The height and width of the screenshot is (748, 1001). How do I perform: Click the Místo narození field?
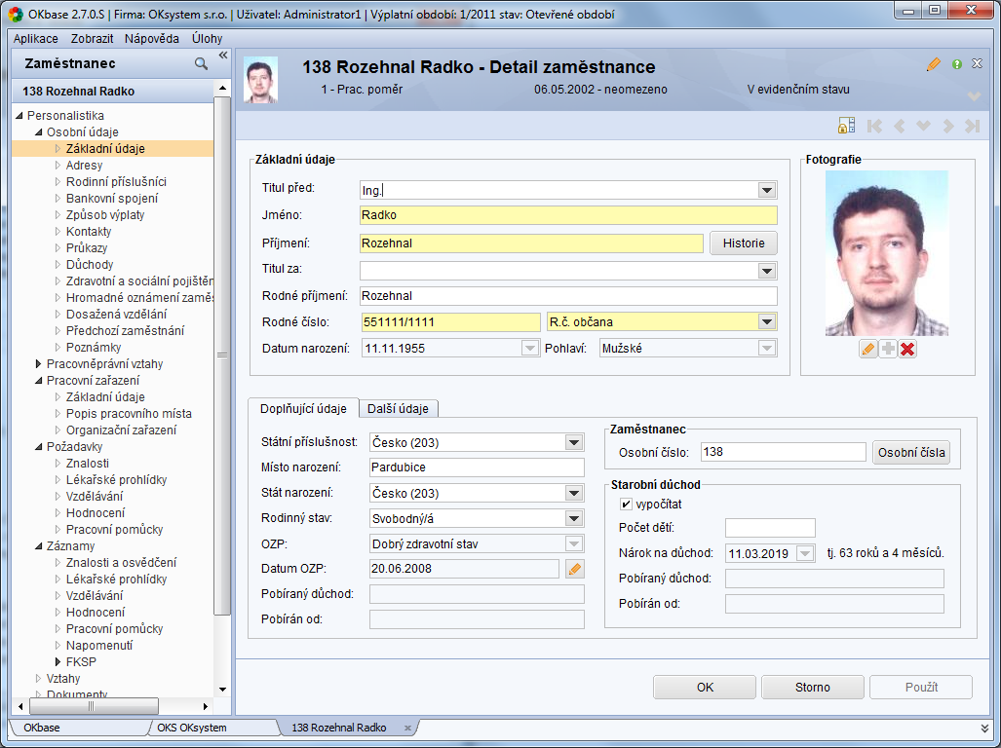coord(477,467)
